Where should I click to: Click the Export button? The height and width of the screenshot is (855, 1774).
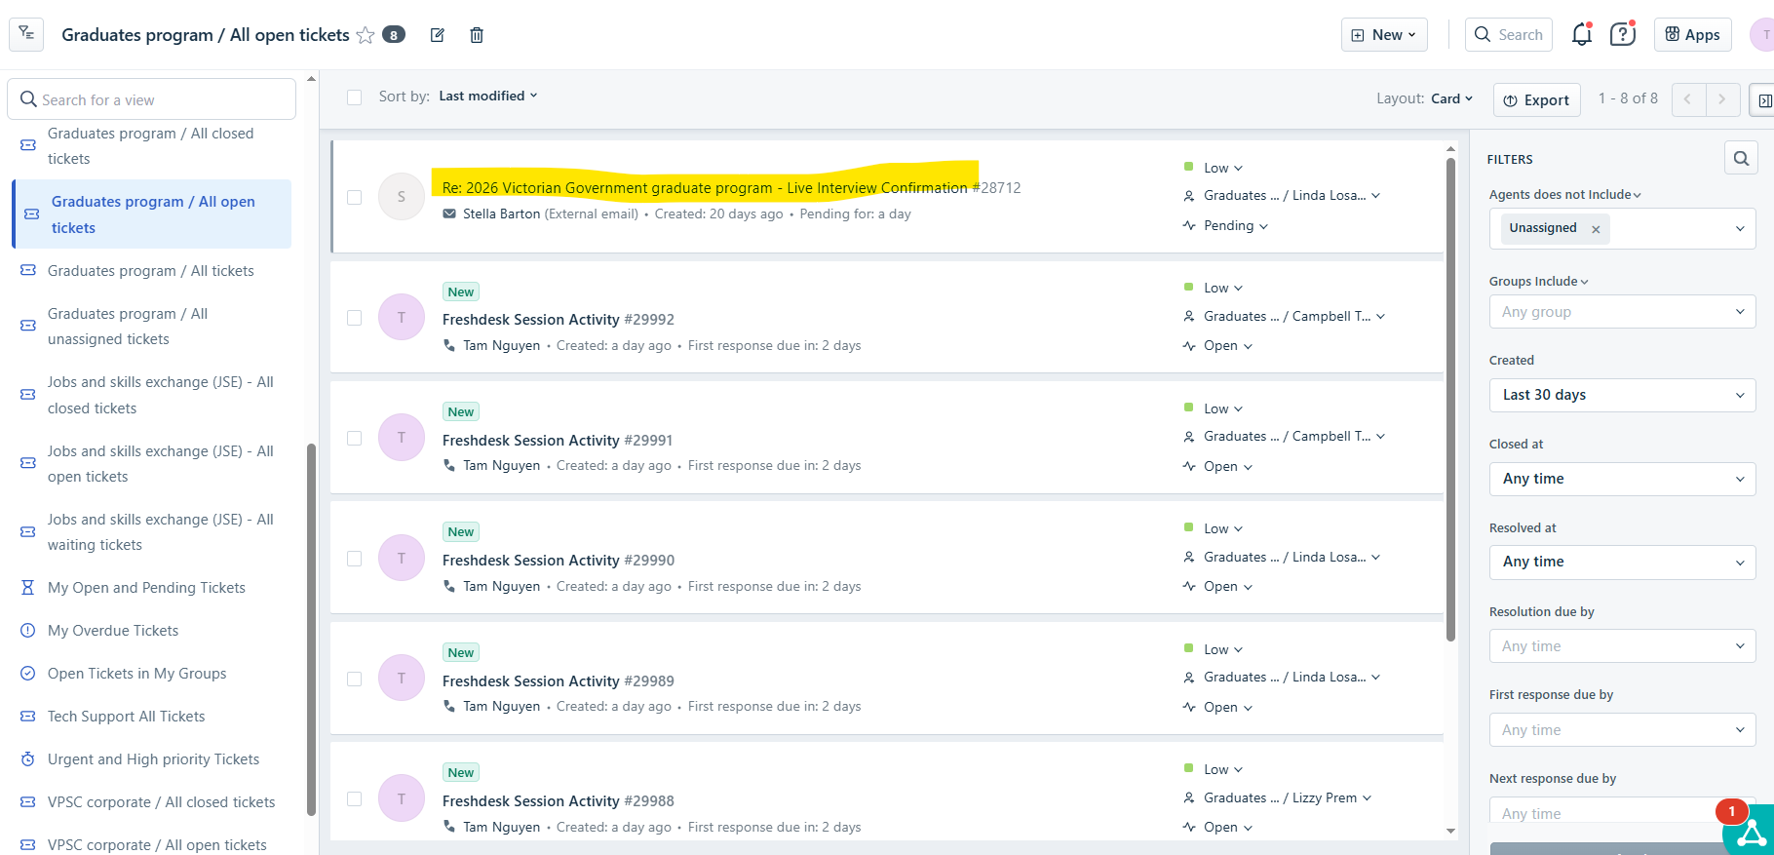point(1536,99)
